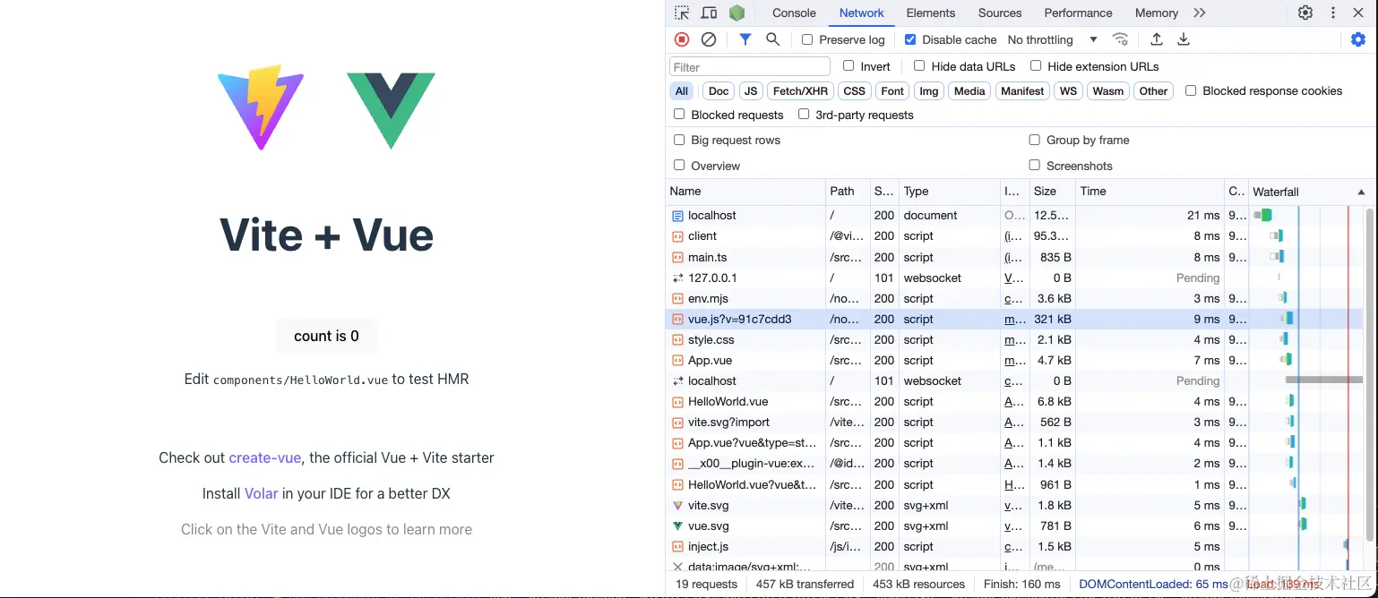This screenshot has height=598, width=1378.
Task: Select the inspect element picker icon
Action: [682, 13]
